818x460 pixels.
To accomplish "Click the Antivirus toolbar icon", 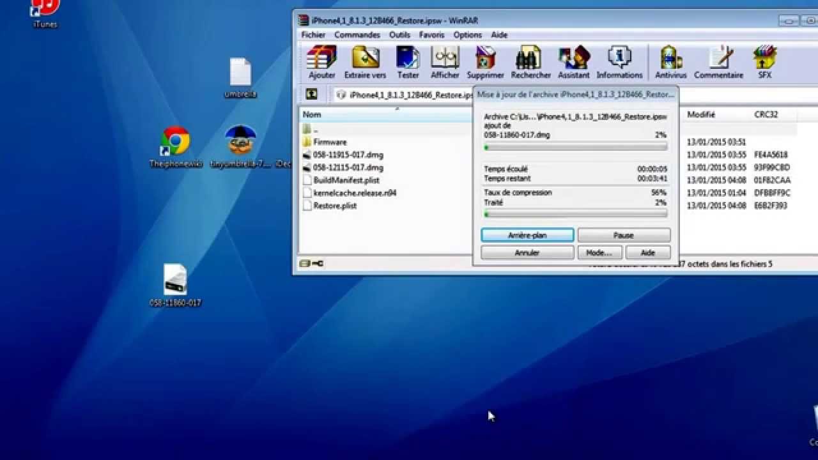I will (670, 62).
